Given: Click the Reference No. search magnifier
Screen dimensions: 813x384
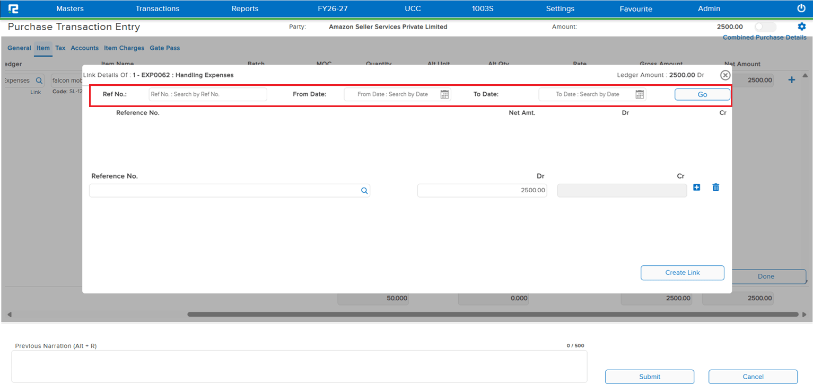Looking at the screenshot, I should pos(364,191).
